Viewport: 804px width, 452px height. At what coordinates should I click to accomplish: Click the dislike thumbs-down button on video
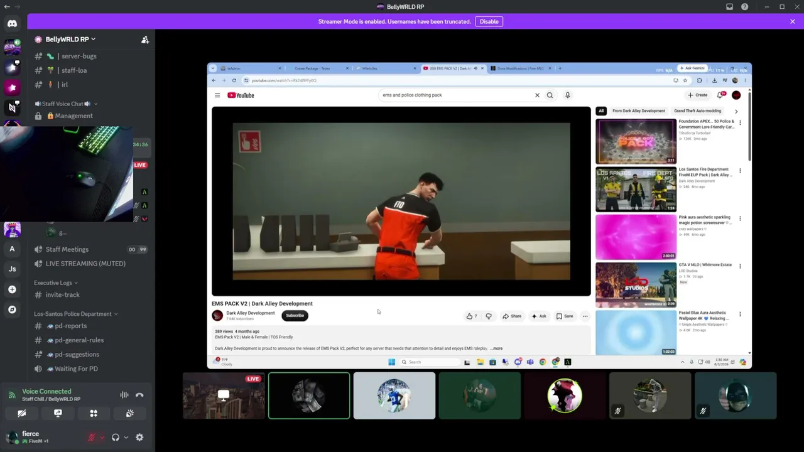pos(488,316)
